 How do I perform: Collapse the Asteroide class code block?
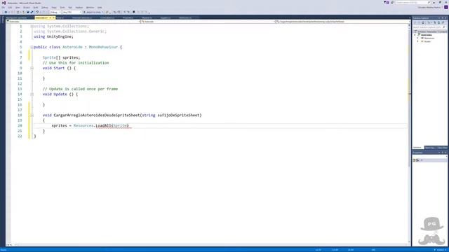[x=32, y=47]
